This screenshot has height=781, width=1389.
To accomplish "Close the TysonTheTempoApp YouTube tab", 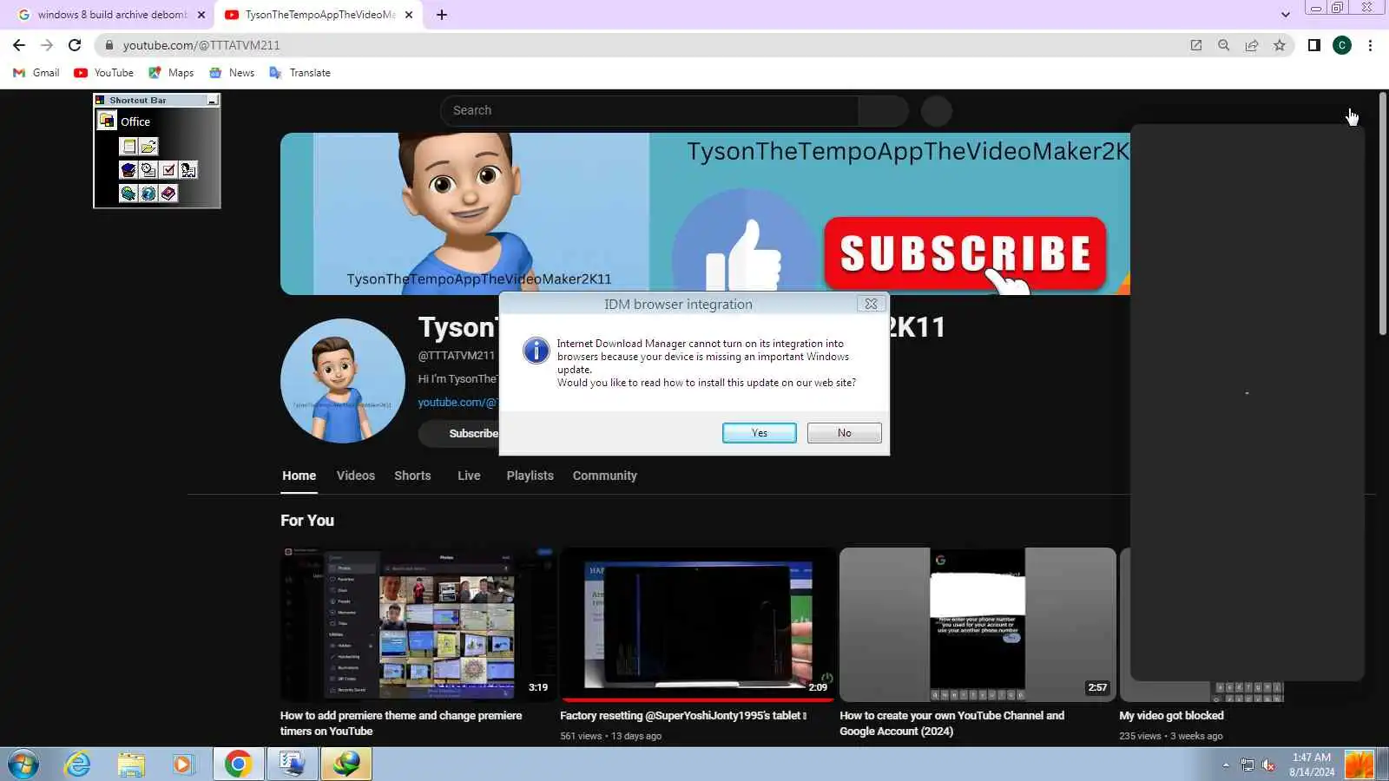I will click(409, 15).
